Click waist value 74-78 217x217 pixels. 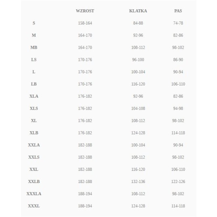178,23
